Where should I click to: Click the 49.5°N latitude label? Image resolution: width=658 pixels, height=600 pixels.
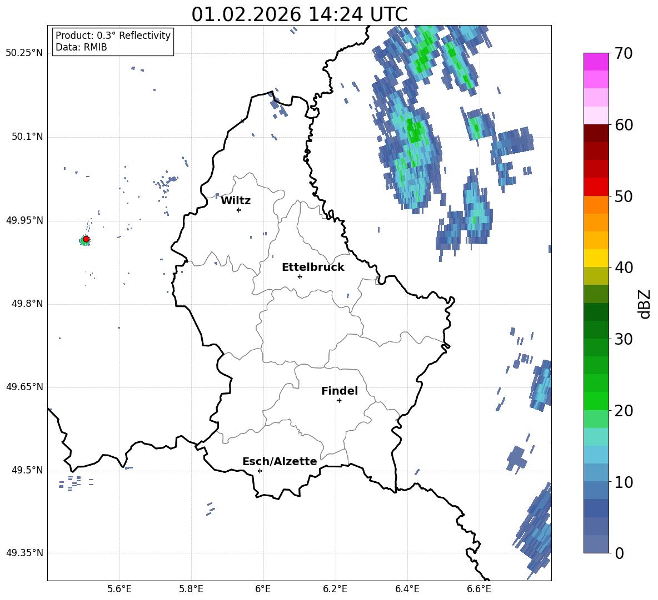click(28, 471)
